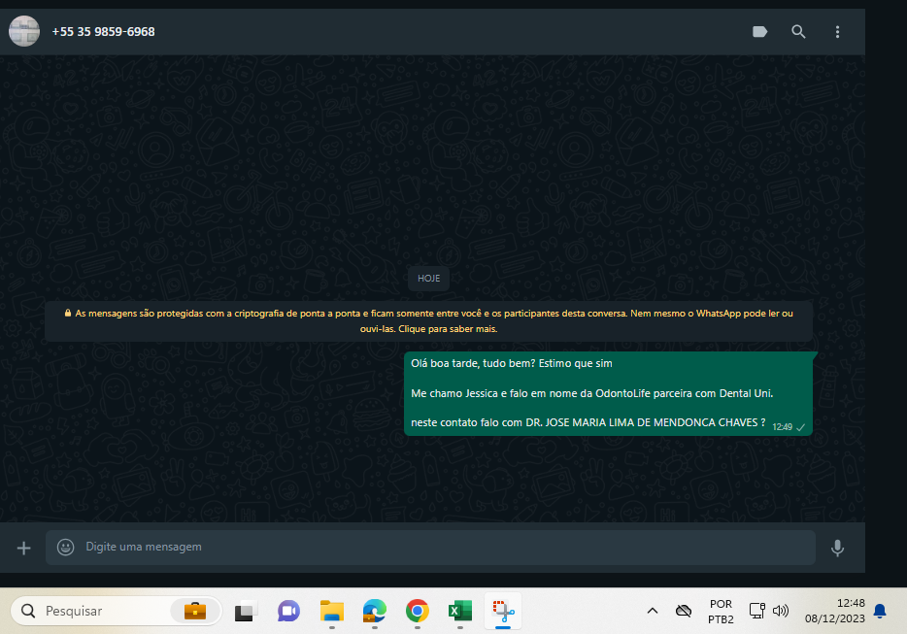
Task: Switch to Excel on the taskbar
Action: point(459,611)
